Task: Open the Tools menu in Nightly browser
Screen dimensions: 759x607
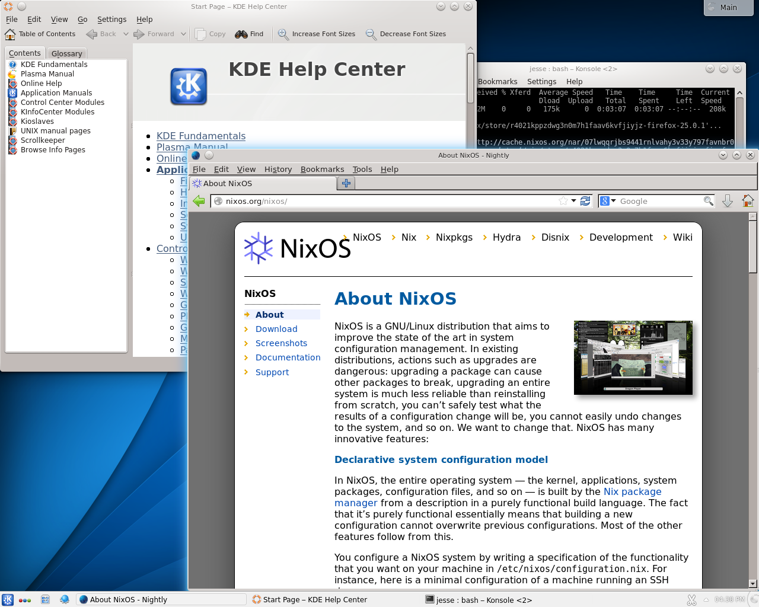Action: click(362, 169)
